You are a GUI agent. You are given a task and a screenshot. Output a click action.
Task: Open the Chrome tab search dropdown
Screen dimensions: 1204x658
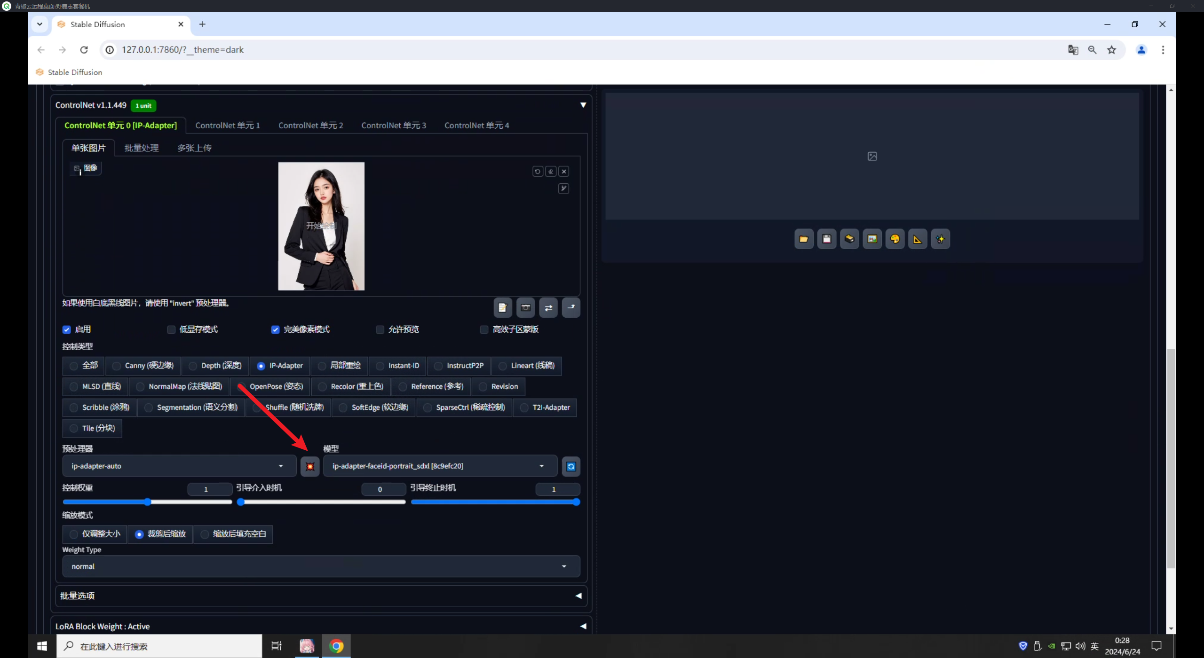point(40,24)
